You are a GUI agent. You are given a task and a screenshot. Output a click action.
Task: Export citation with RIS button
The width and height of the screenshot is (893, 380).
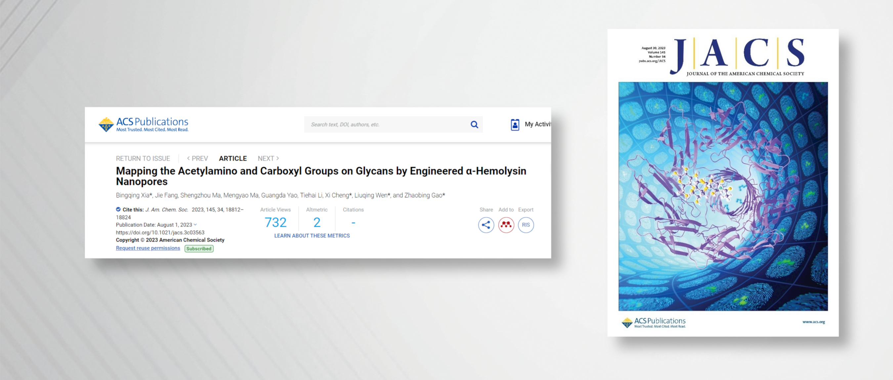[x=526, y=225]
